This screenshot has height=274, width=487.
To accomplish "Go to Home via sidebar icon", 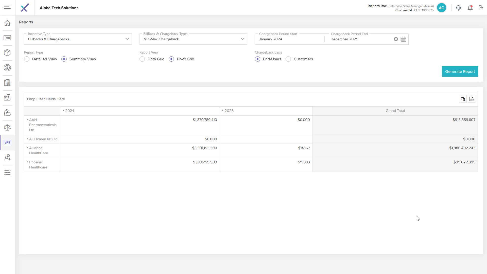I will pos(7,23).
